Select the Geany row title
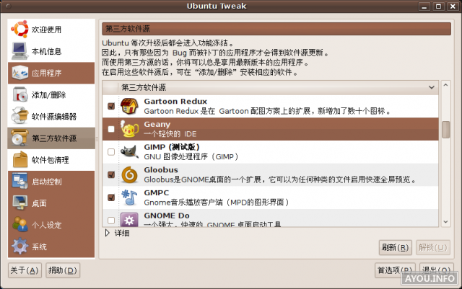 pyautogui.click(x=157, y=124)
